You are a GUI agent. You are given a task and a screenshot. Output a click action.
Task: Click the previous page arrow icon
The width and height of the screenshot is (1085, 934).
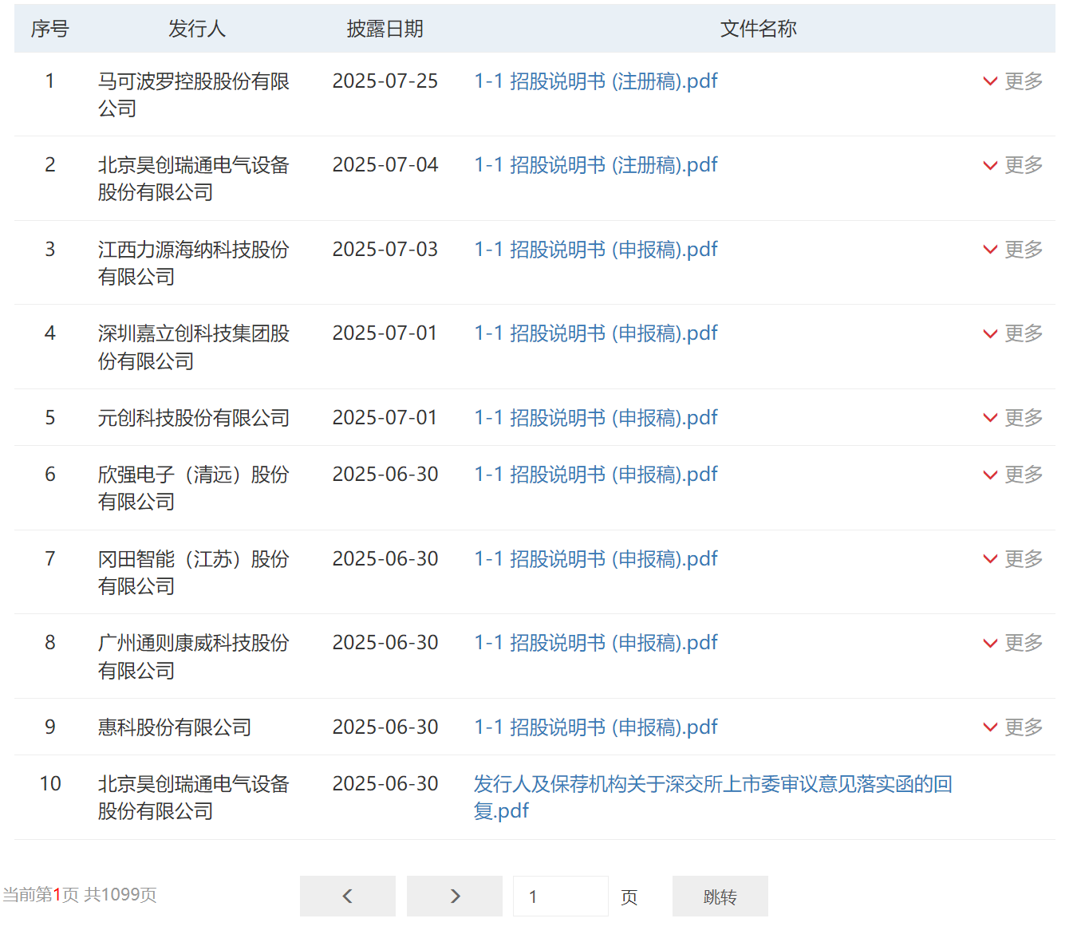[347, 896]
